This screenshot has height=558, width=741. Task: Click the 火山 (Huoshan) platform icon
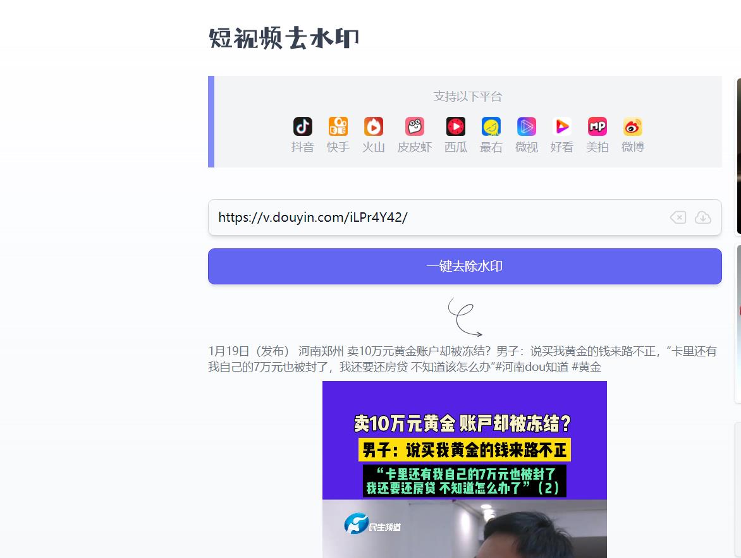(x=373, y=126)
